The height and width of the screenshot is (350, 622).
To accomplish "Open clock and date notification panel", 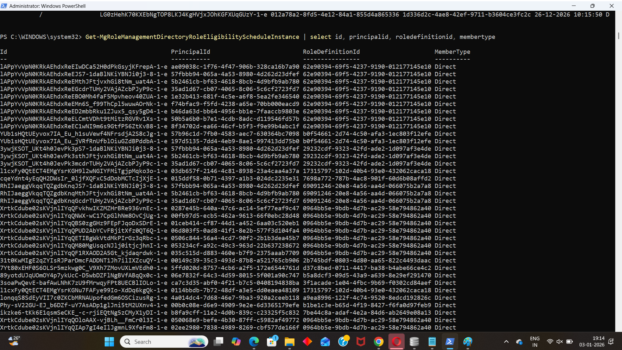I will [x=592, y=342].
